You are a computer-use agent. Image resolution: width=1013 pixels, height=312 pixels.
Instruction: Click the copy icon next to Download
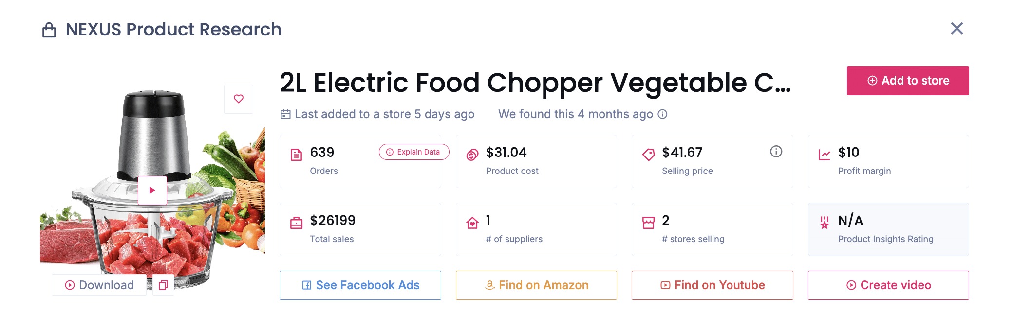(163, 285)
